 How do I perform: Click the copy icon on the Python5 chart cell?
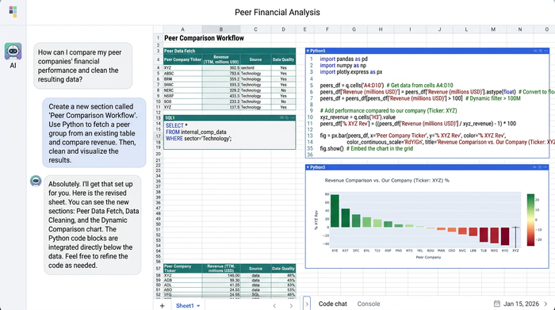click(541, 167)
